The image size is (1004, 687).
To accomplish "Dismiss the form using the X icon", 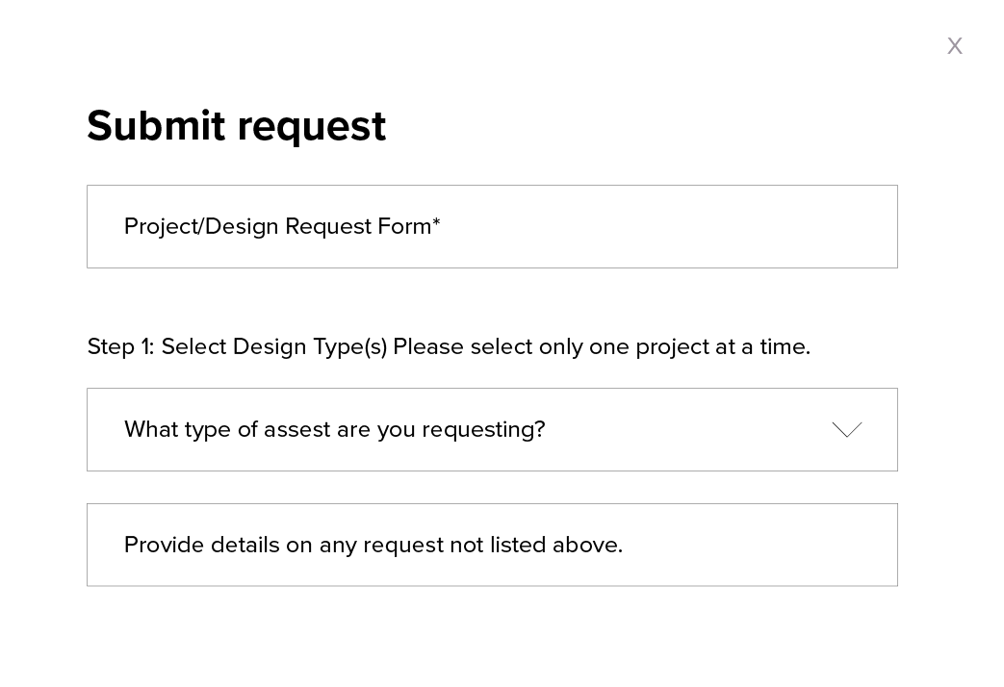I will pyautogui.click(x=954, y=46).
